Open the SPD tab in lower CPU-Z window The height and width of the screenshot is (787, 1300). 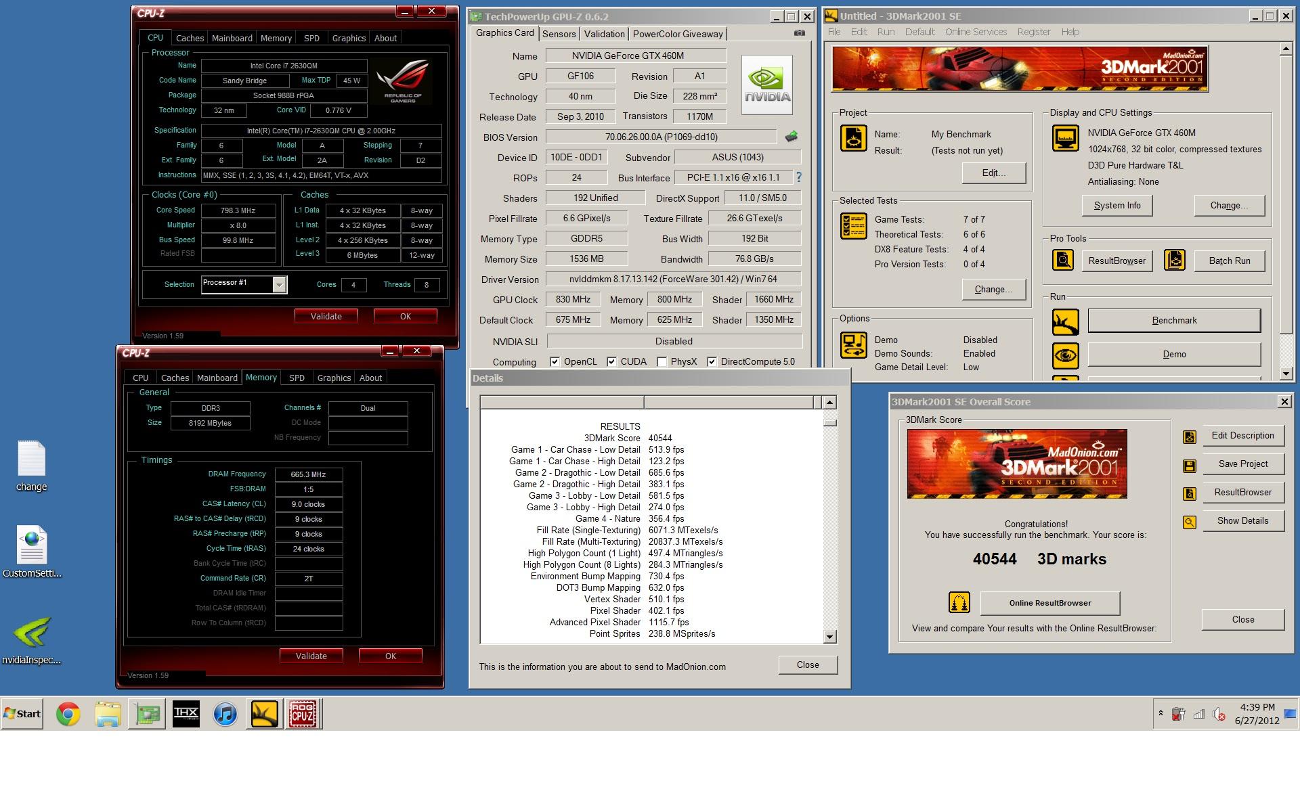pyautogui.click(x=297, y=378)
